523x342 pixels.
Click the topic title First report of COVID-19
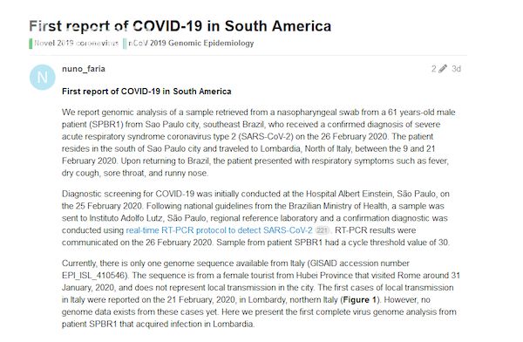pyautogui.click(x=180, y=26)
